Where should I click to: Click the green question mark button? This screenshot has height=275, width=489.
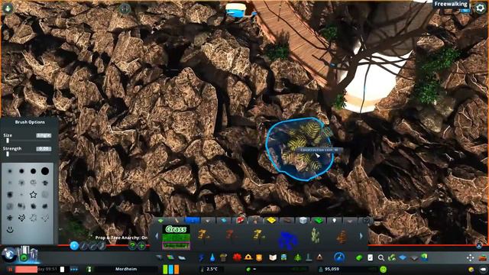click(132, 246)
